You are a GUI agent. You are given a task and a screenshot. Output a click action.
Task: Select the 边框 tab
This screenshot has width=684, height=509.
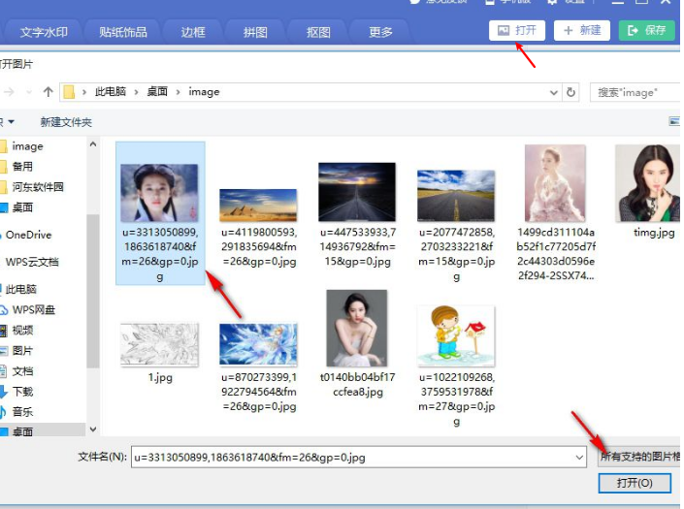click(x=193, y=32)
